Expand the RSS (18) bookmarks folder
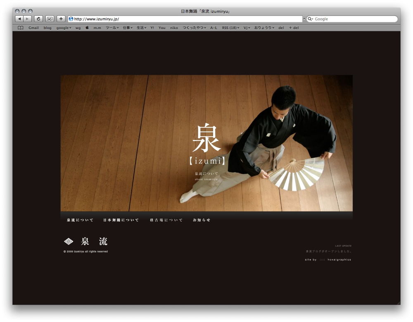413x322 pixels. click(x=230, y=28)
